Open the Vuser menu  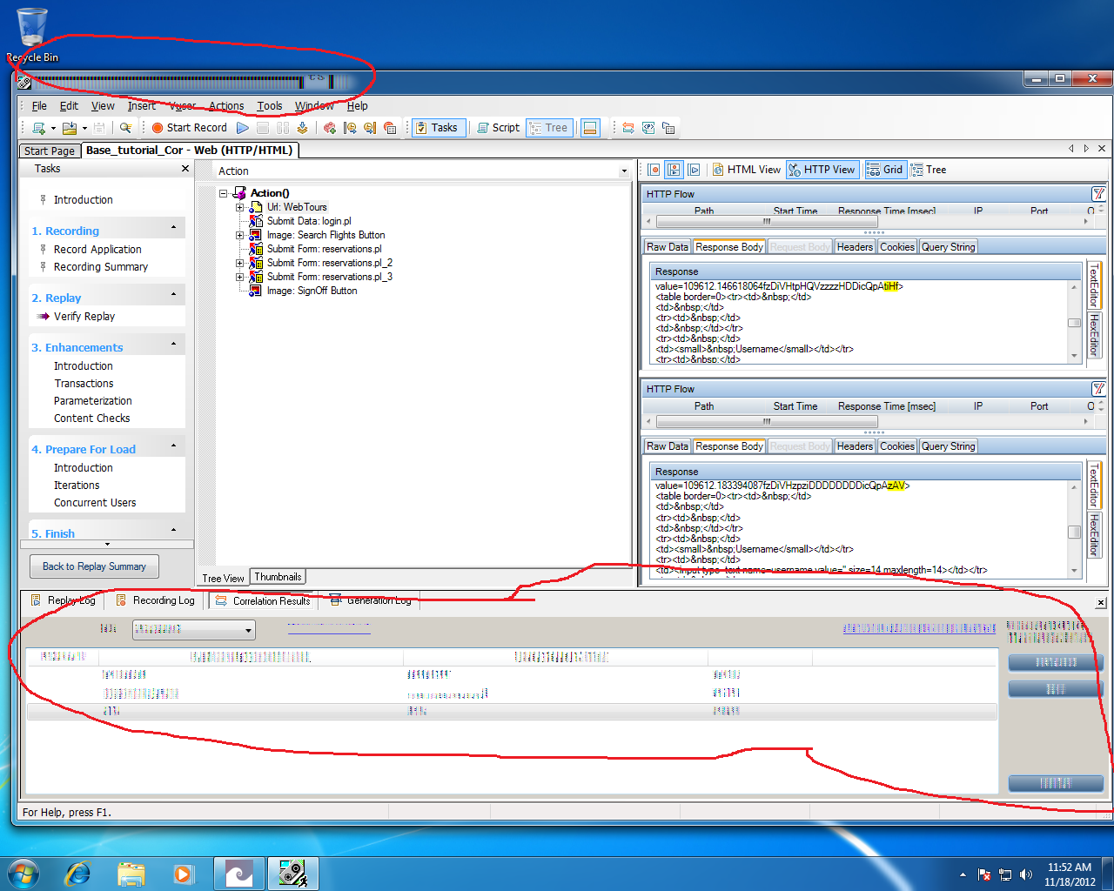pyautogui.click(x=182, y=106)
